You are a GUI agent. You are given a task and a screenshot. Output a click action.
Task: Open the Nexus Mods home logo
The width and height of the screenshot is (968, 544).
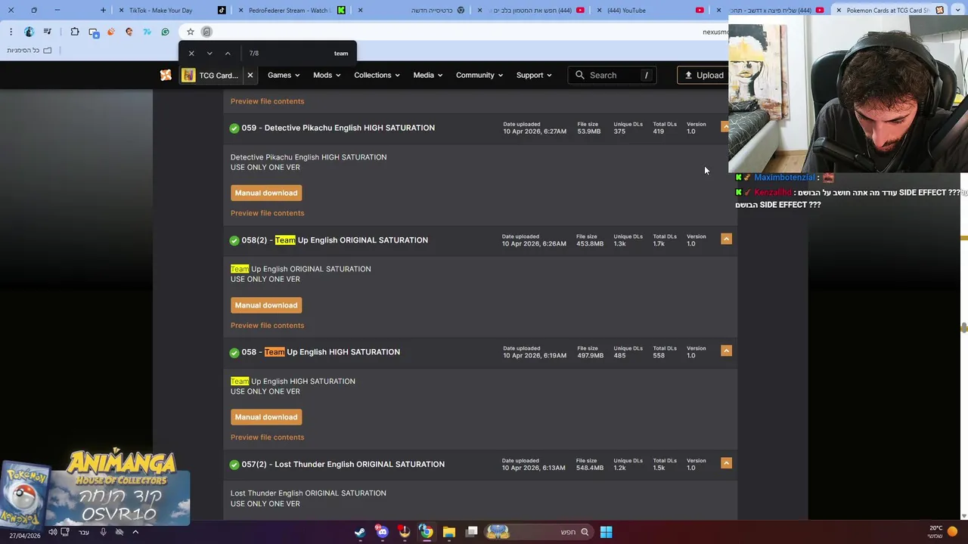click(166, 75)
